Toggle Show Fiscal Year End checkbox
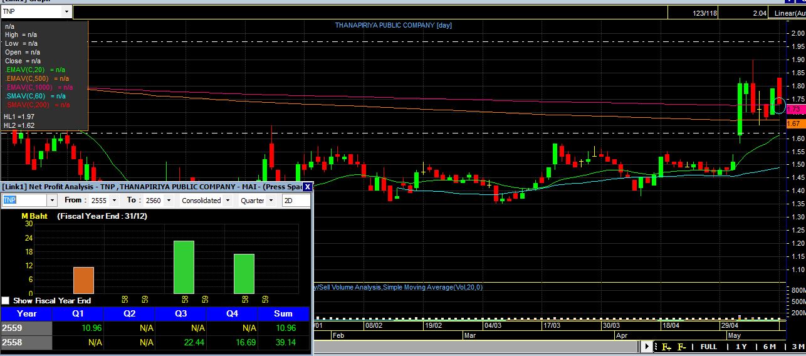806x356 pixels. [x=6, y=301]
